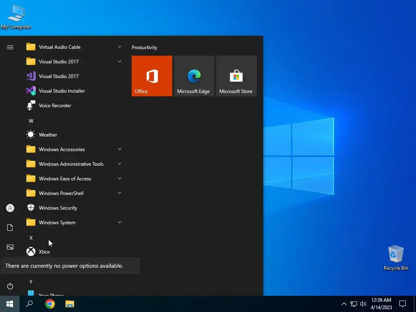Screen dimensions: 416x312
Task: Select the My Computer desktop icon
Action: click(x=16, y=17)
